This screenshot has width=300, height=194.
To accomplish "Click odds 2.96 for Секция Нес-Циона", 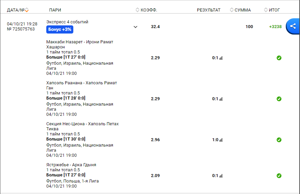I will [155, 140].
